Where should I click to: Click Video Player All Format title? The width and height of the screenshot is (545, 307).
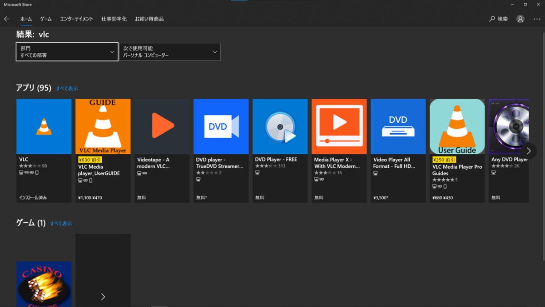point(394,163)
